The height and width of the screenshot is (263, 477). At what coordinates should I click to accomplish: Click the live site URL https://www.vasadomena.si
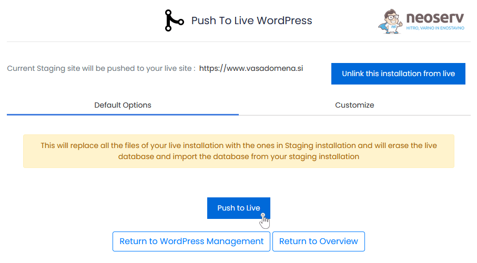pyautogui.click(x=251, y=68)
